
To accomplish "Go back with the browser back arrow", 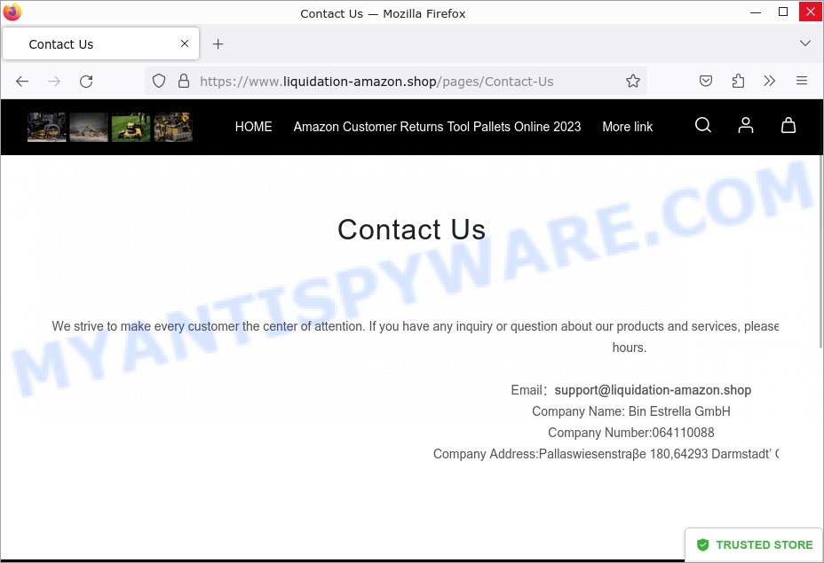I will 22,82.
